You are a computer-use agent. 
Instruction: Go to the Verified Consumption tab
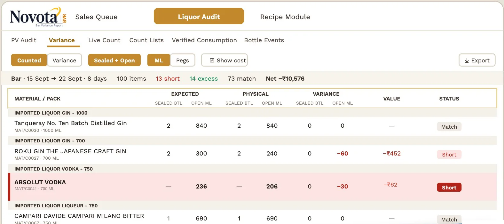204,40
